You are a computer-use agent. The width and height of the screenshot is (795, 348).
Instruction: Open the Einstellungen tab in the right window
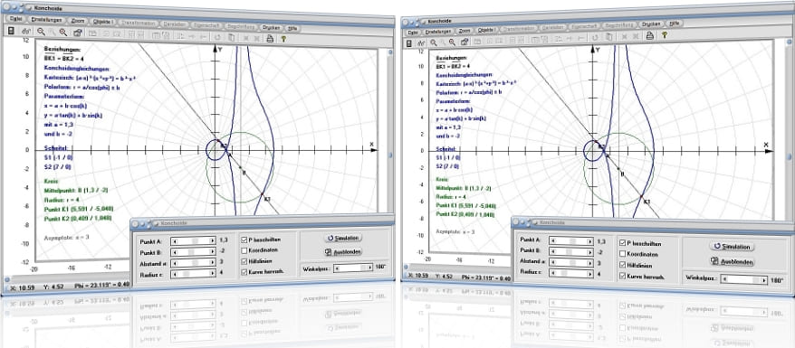438,32
